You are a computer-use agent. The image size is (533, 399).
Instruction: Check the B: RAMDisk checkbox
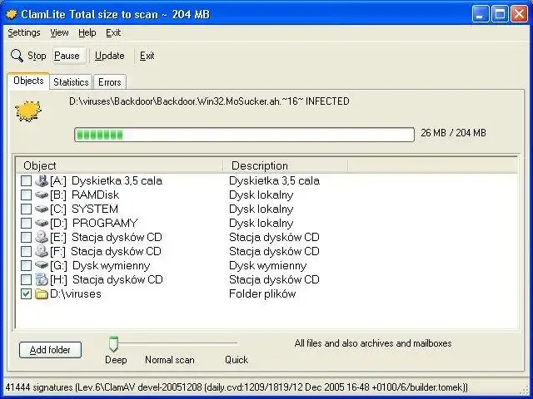[26, 195]
